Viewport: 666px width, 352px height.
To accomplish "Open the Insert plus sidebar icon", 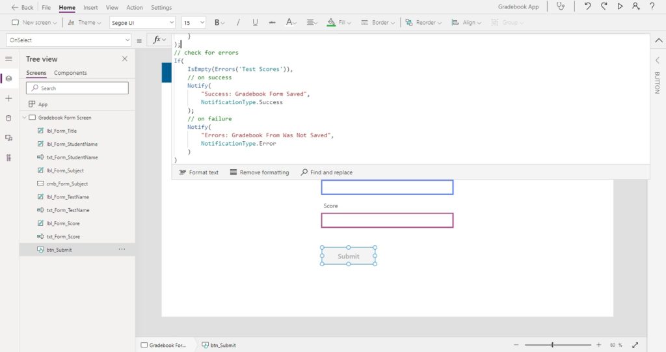I will (x=8, y=98).
